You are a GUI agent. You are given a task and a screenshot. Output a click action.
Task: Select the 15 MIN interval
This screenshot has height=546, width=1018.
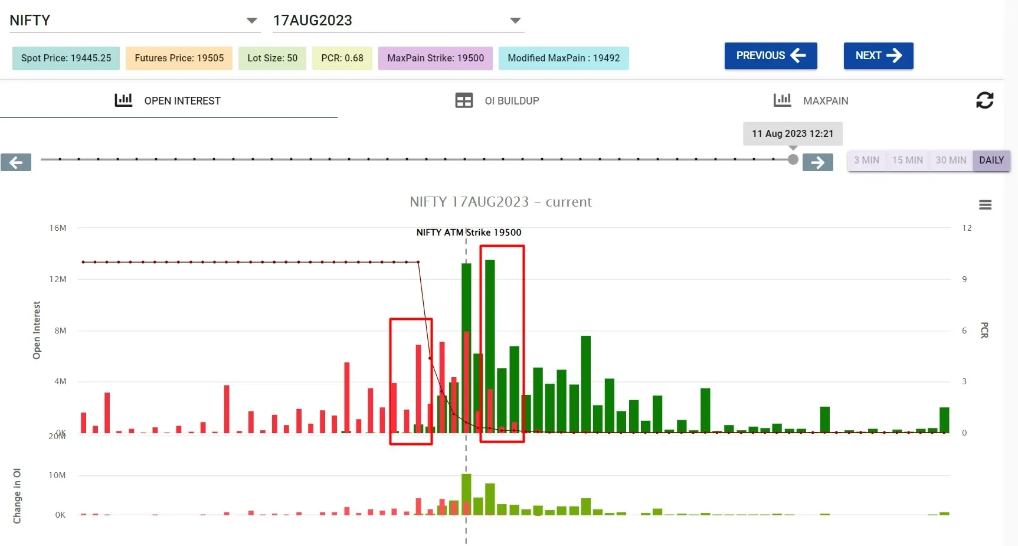click(907, 160)
